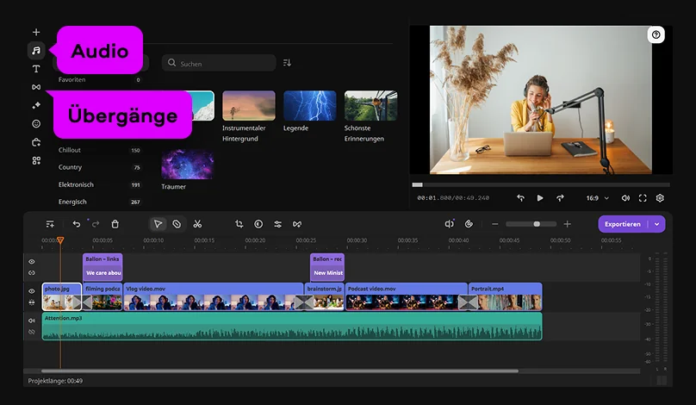Click the crop tool in timeline toolbar

[x=239, y=224]
